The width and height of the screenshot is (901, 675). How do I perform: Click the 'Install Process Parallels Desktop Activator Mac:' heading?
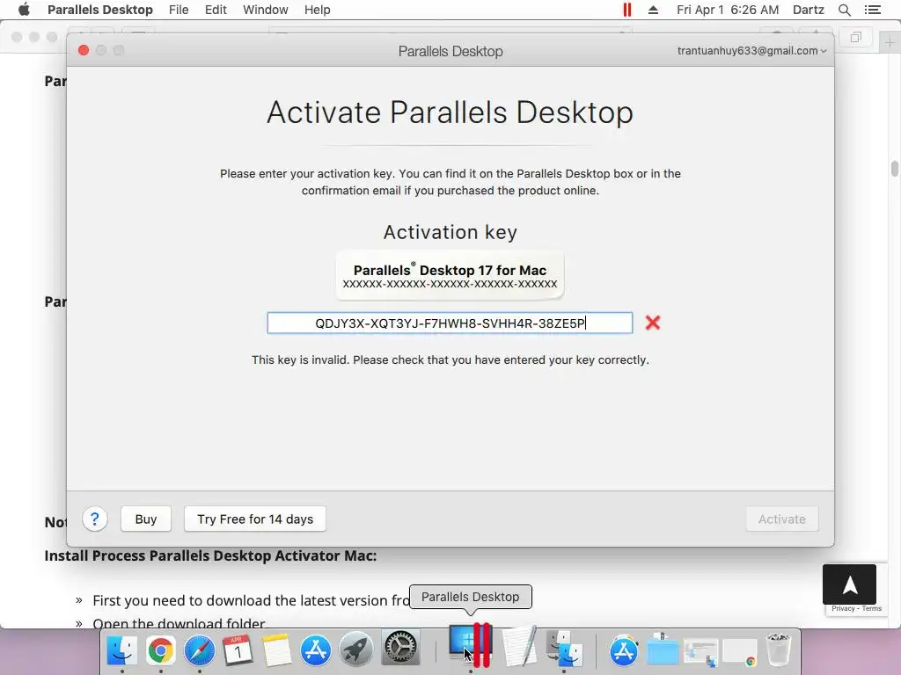click(x=210, y=555)
